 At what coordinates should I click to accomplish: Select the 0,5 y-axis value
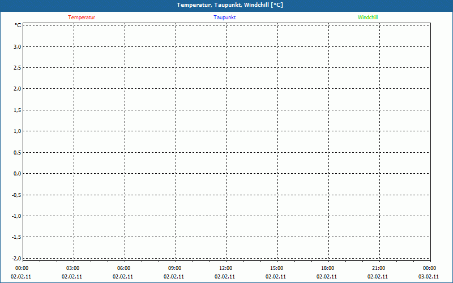point(18,152)
